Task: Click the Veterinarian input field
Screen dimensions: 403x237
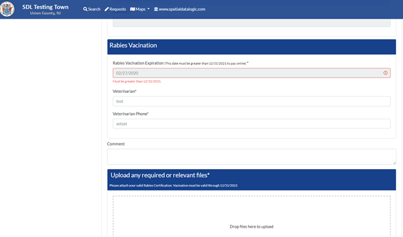Action: click(251, 101)
